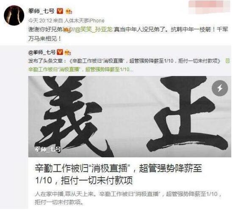
Task: Click the orange V verified badge beside top username
Action: coord(60,11)
